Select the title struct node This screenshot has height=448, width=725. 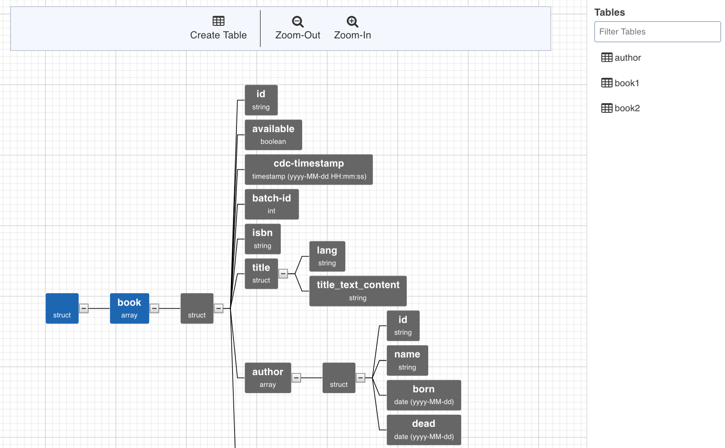(x=261, y=274)
